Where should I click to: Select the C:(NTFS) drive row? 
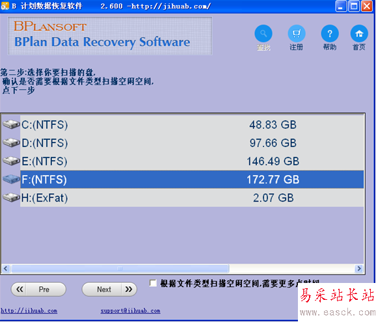coord(192,125)
